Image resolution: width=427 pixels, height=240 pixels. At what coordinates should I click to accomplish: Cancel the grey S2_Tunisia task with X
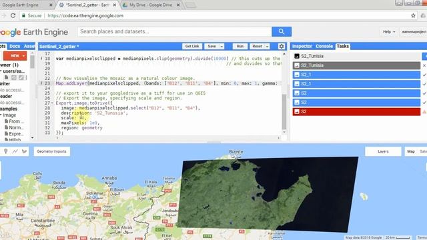[x=424, y=65]
